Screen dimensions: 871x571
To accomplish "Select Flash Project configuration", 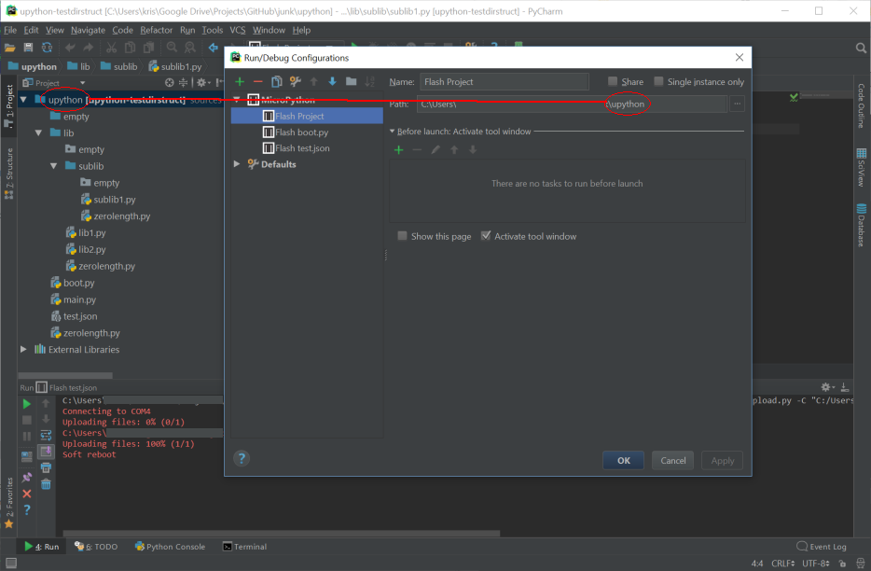I will pyautogui.click(x=307, y=117).
